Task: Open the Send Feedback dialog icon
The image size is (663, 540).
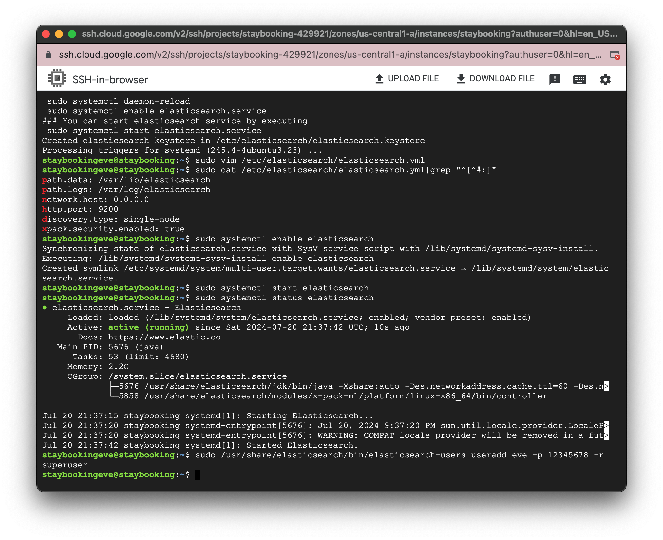Action: pos(555,79)
